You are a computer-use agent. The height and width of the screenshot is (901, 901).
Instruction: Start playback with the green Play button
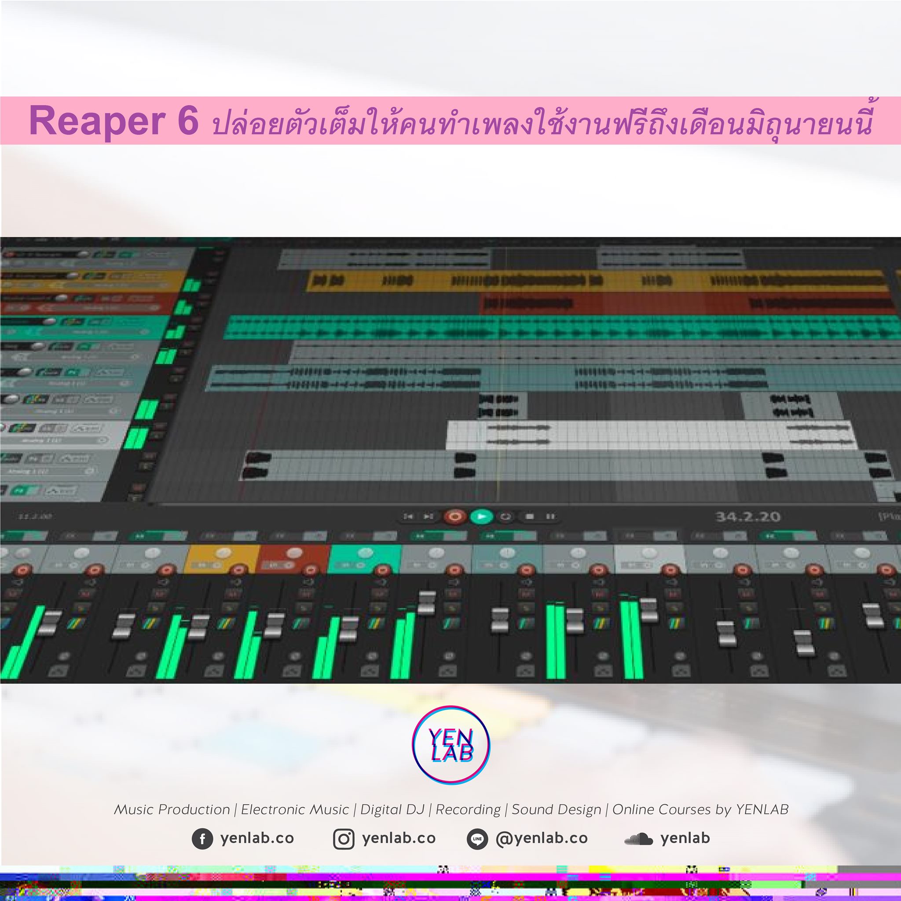pyautogui.click(x=482, y=516)
